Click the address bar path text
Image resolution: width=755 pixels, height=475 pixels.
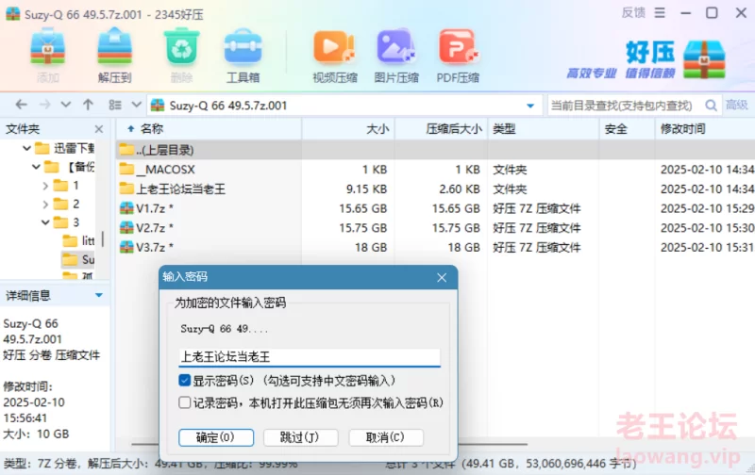pos(228,106)
